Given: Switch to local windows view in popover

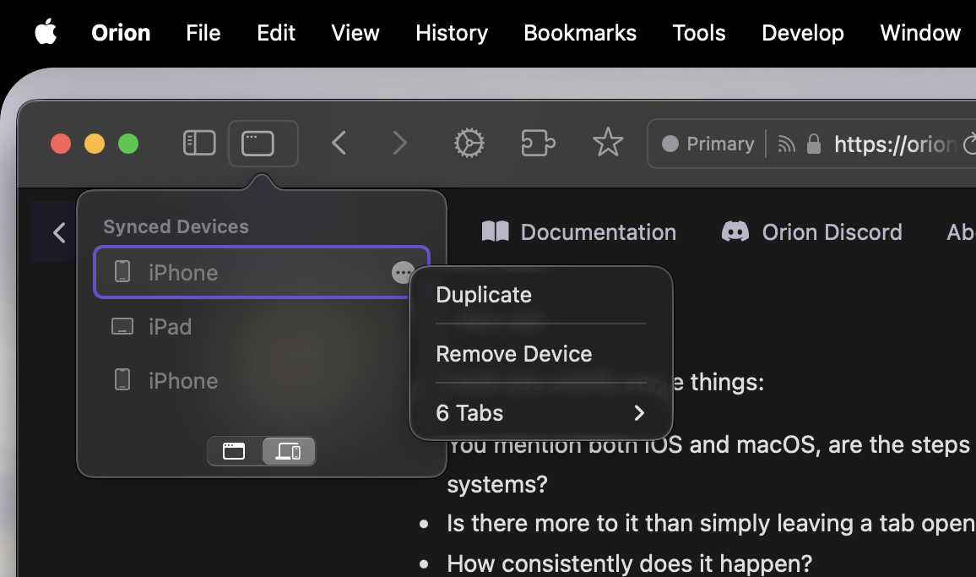Looking at the screenshot, I should coord(234,451).
